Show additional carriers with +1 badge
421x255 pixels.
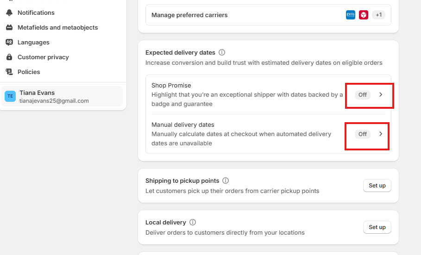[x=378, y=15]
